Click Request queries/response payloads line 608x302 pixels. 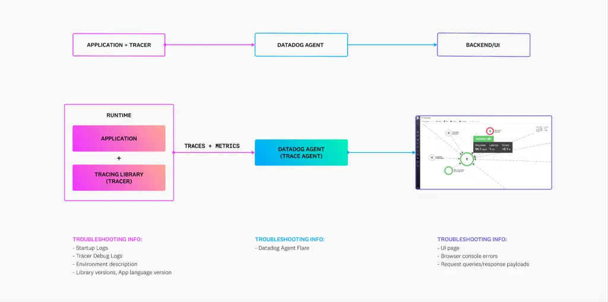click(483, 264)
